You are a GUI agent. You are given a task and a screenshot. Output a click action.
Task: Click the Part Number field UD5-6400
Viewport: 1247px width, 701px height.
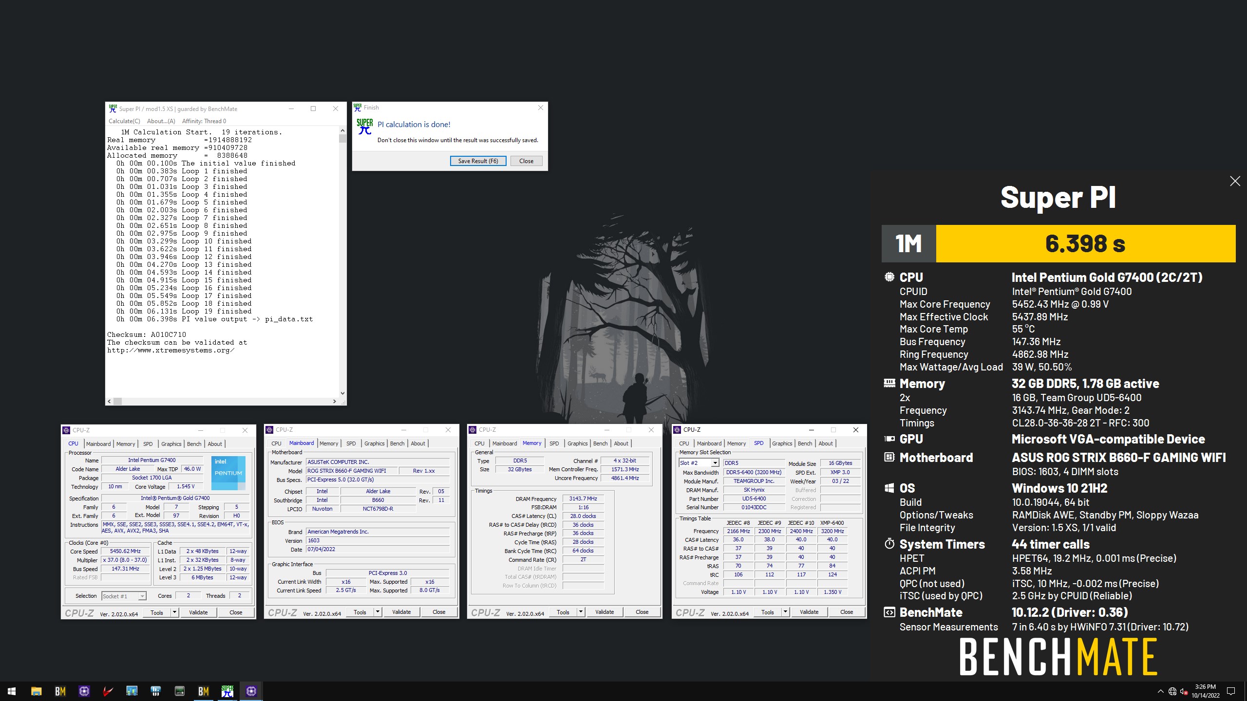coord(754,498)
